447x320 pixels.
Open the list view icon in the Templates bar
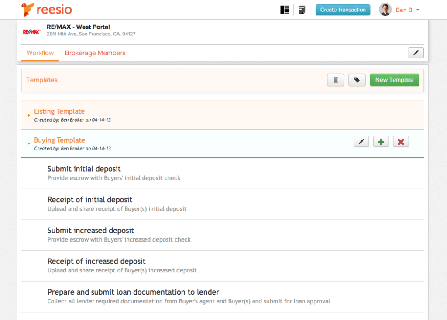[x=335, y=80]
